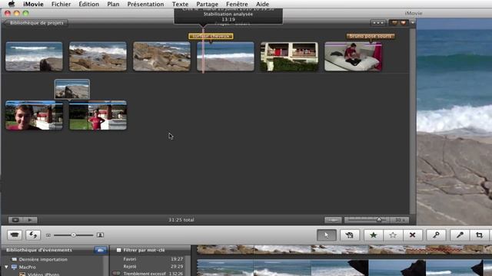Screen dimensions: 492x276
Task: Select third project clip of rocky shore
Action: coord(161,56)
